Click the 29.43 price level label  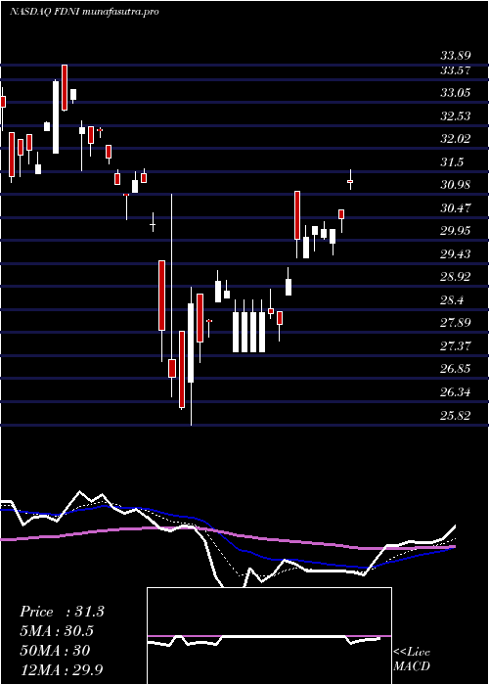pos(456,254)
